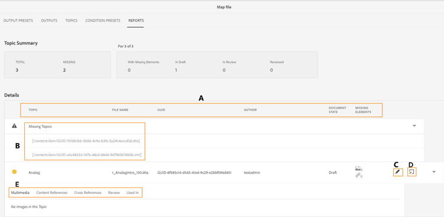
Task: Select the Reports tab
Action: 136,21
